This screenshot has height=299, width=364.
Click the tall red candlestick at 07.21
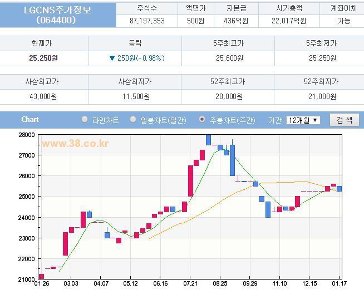(190, 181)
